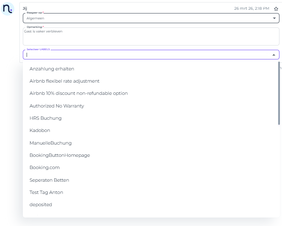Select the 'deposited' label

(x=41, y=204)
